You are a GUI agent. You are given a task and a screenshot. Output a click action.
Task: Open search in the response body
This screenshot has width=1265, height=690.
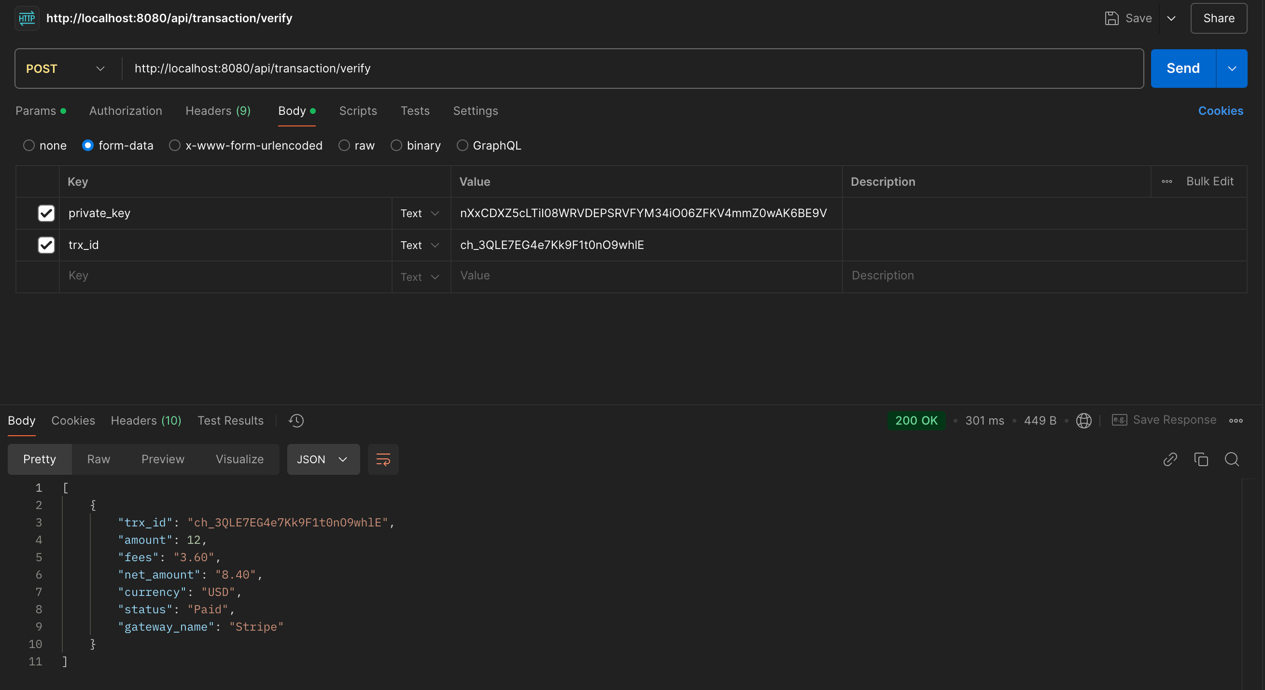click(x=1232, y=459)
